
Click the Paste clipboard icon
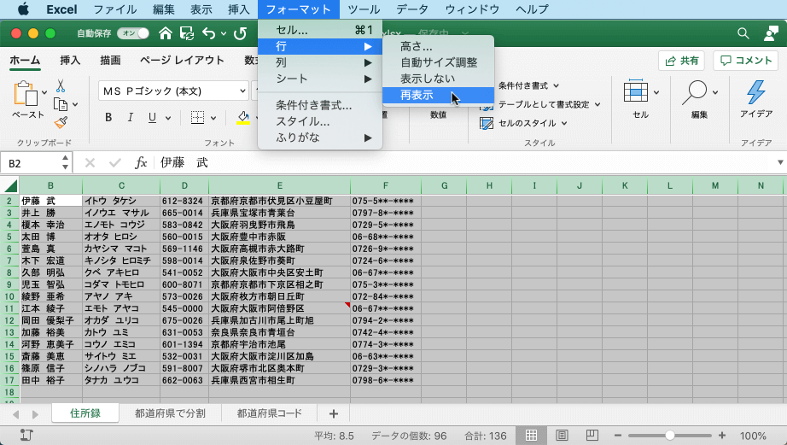tap(26, 94)
